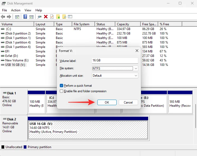Click the Disk 1 drive icon
The image size is (197, 156).
click(5, 93)
